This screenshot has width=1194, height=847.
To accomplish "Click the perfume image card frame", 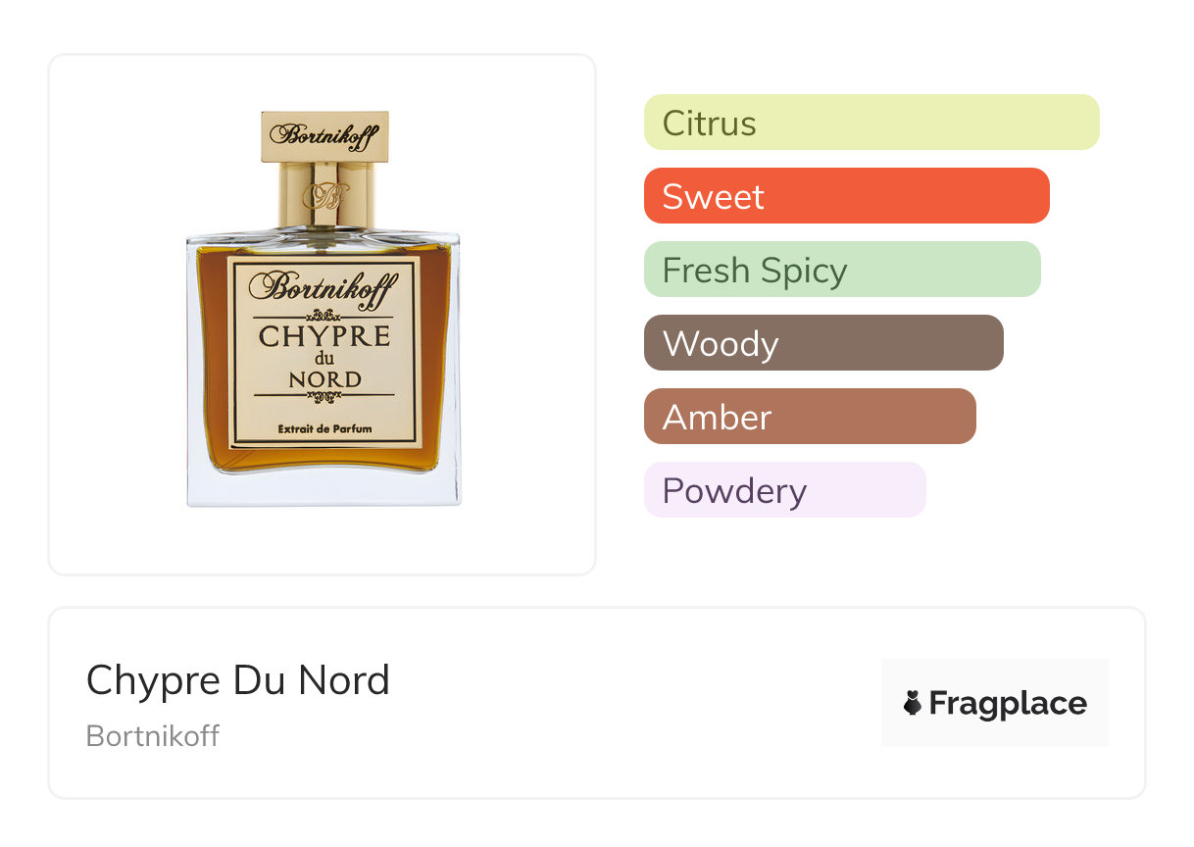I will click(x=323, y=315).
